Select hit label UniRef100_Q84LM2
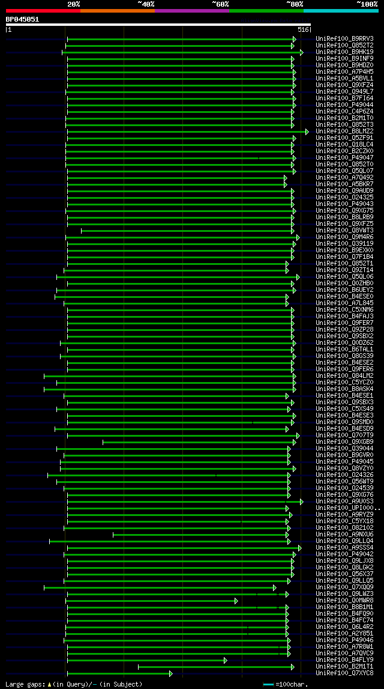The width and height of the screenshot is (384, 689). [344, 375]
